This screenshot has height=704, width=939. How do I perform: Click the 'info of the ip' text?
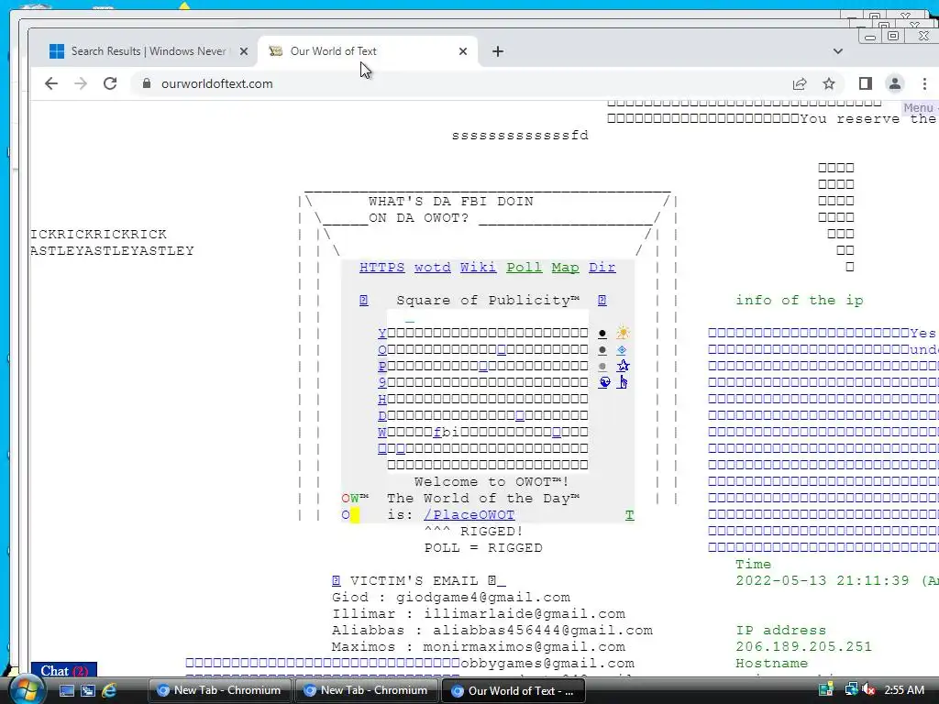click(800, 301)
